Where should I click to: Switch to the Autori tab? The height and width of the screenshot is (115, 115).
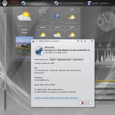(x=53, y=60)
